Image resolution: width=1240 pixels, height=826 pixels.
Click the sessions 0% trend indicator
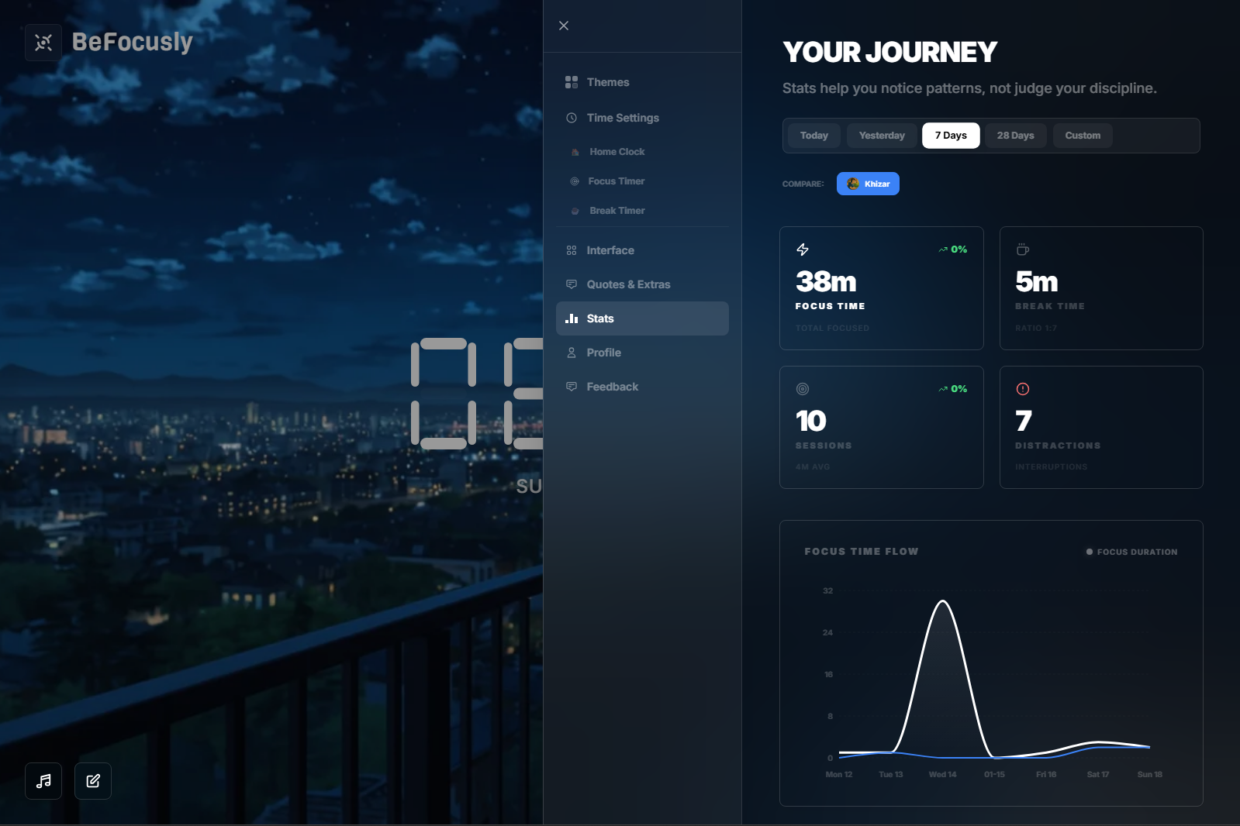(x=953, y=389)
